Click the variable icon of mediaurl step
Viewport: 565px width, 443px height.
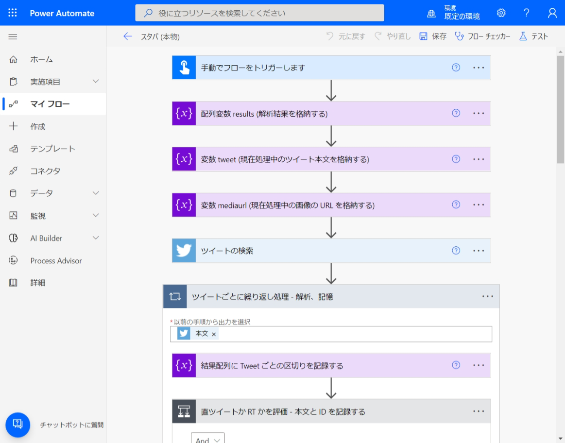pyautogui.click(x=184, y=204)
